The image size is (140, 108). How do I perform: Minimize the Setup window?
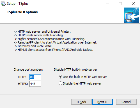(x=108, y=4)
